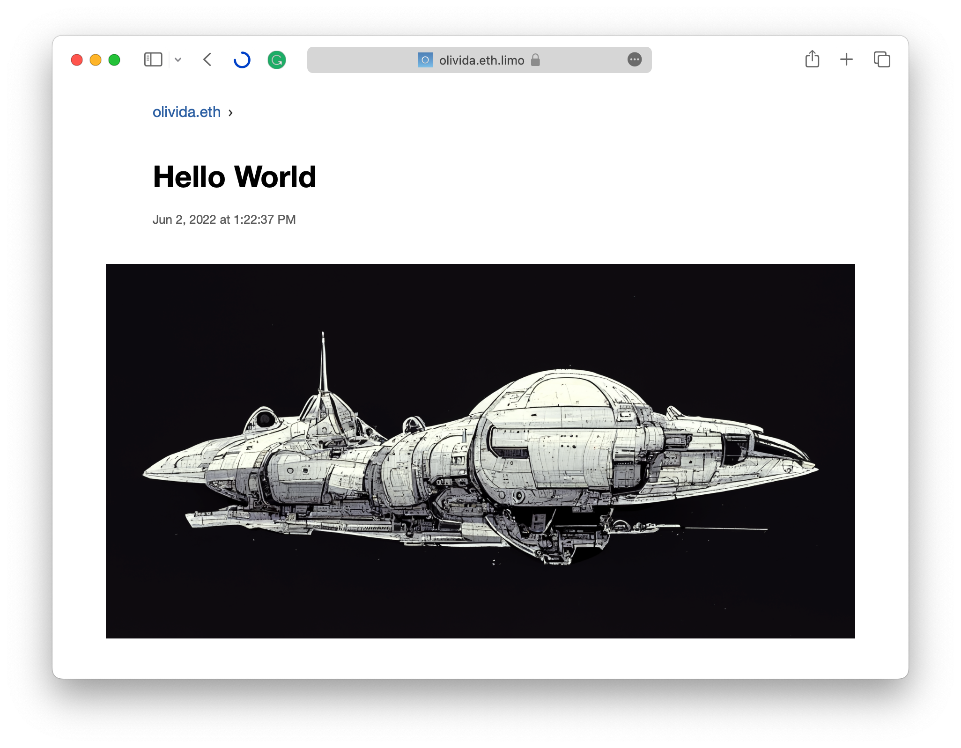The image size is (961, 748).
Task: Open the tab group dropdown chevron
Action: (x=178, y=60)
